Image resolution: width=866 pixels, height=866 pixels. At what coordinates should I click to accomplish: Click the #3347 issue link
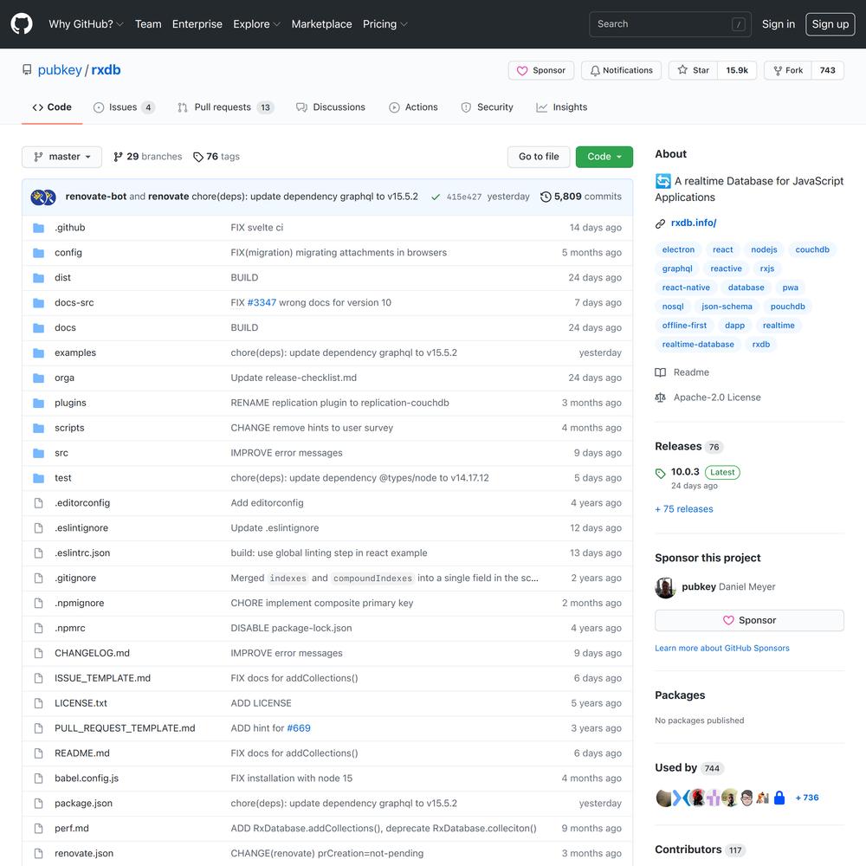point(262,302)
